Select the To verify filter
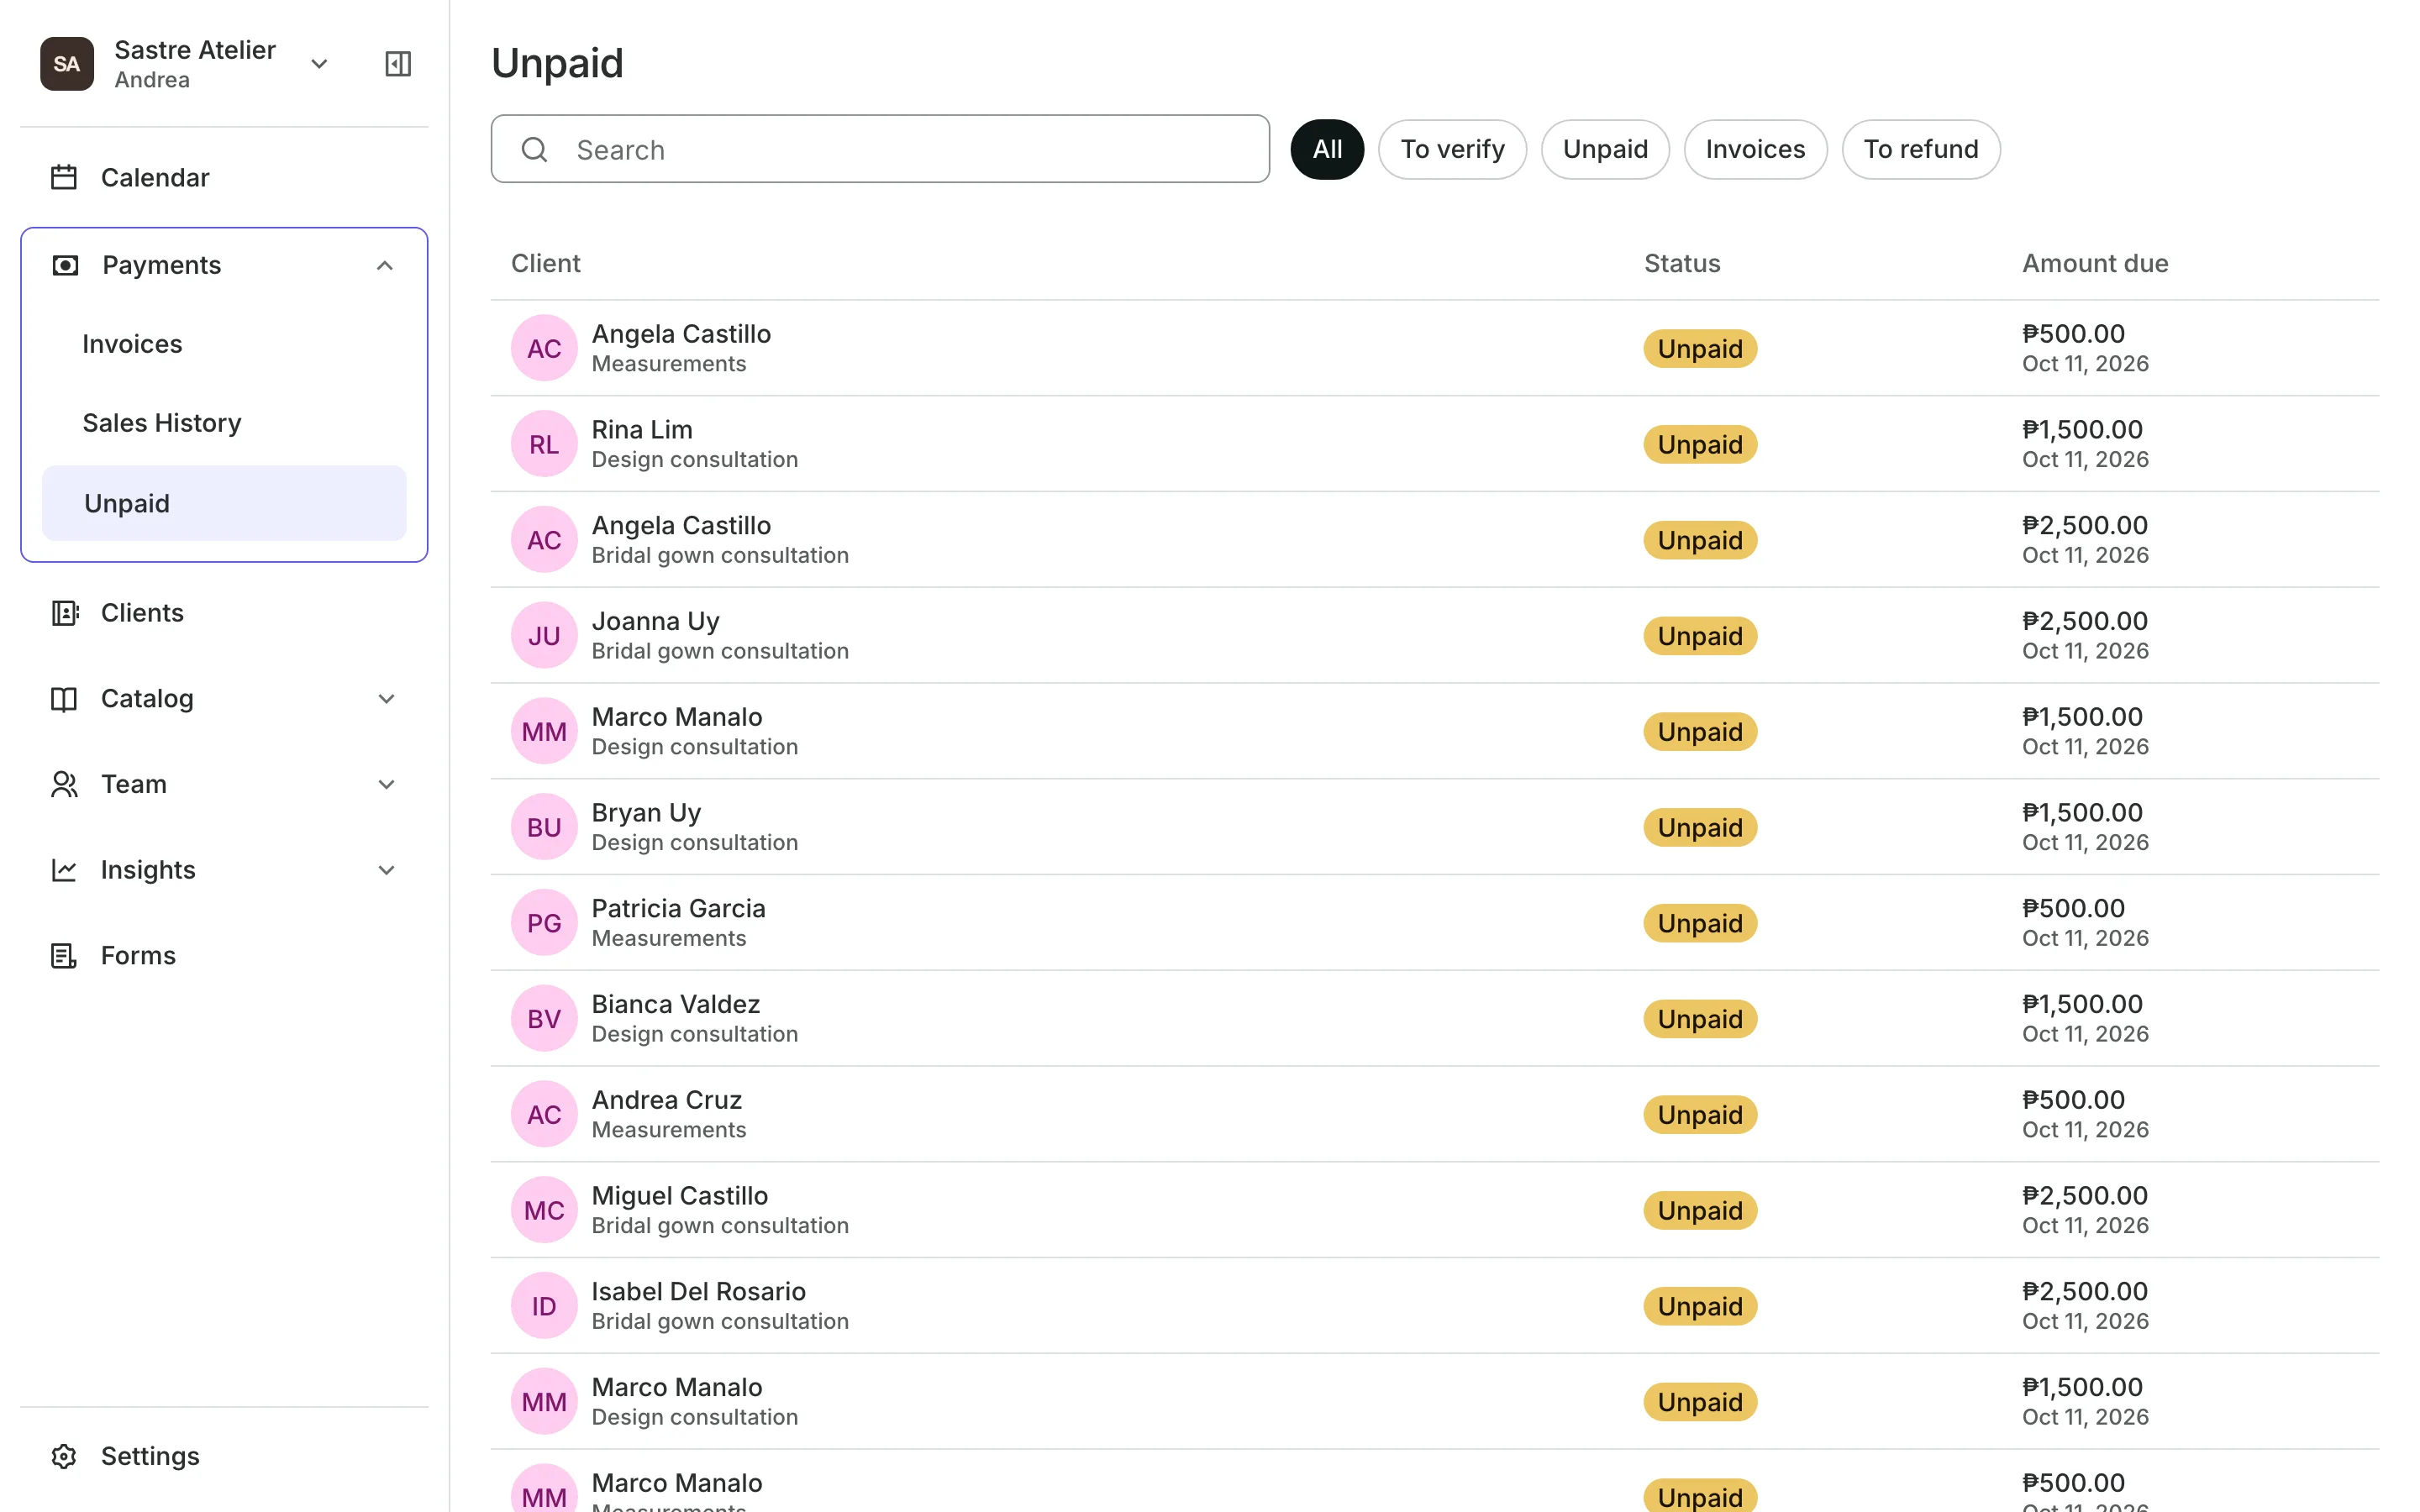 [1452, 149]
